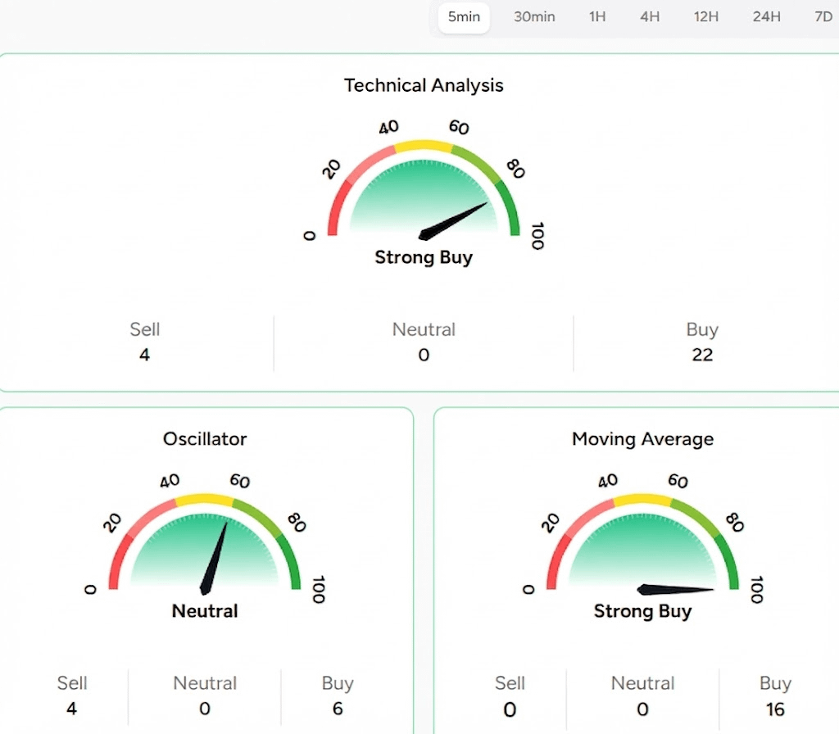Click the Oscillator gauge needle
Screen dimensions: 839x734
coord(214,559)
